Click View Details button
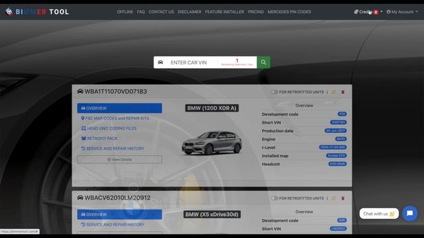The height and width of the screenshot is (238, 424). [119, 159]
